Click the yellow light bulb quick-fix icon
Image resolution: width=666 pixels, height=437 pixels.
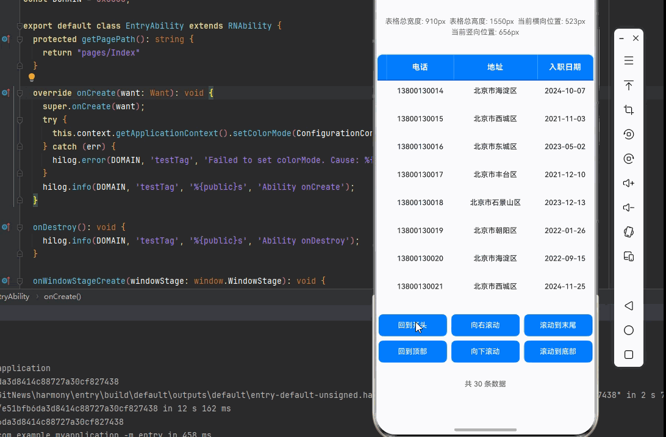coord(32,78)
